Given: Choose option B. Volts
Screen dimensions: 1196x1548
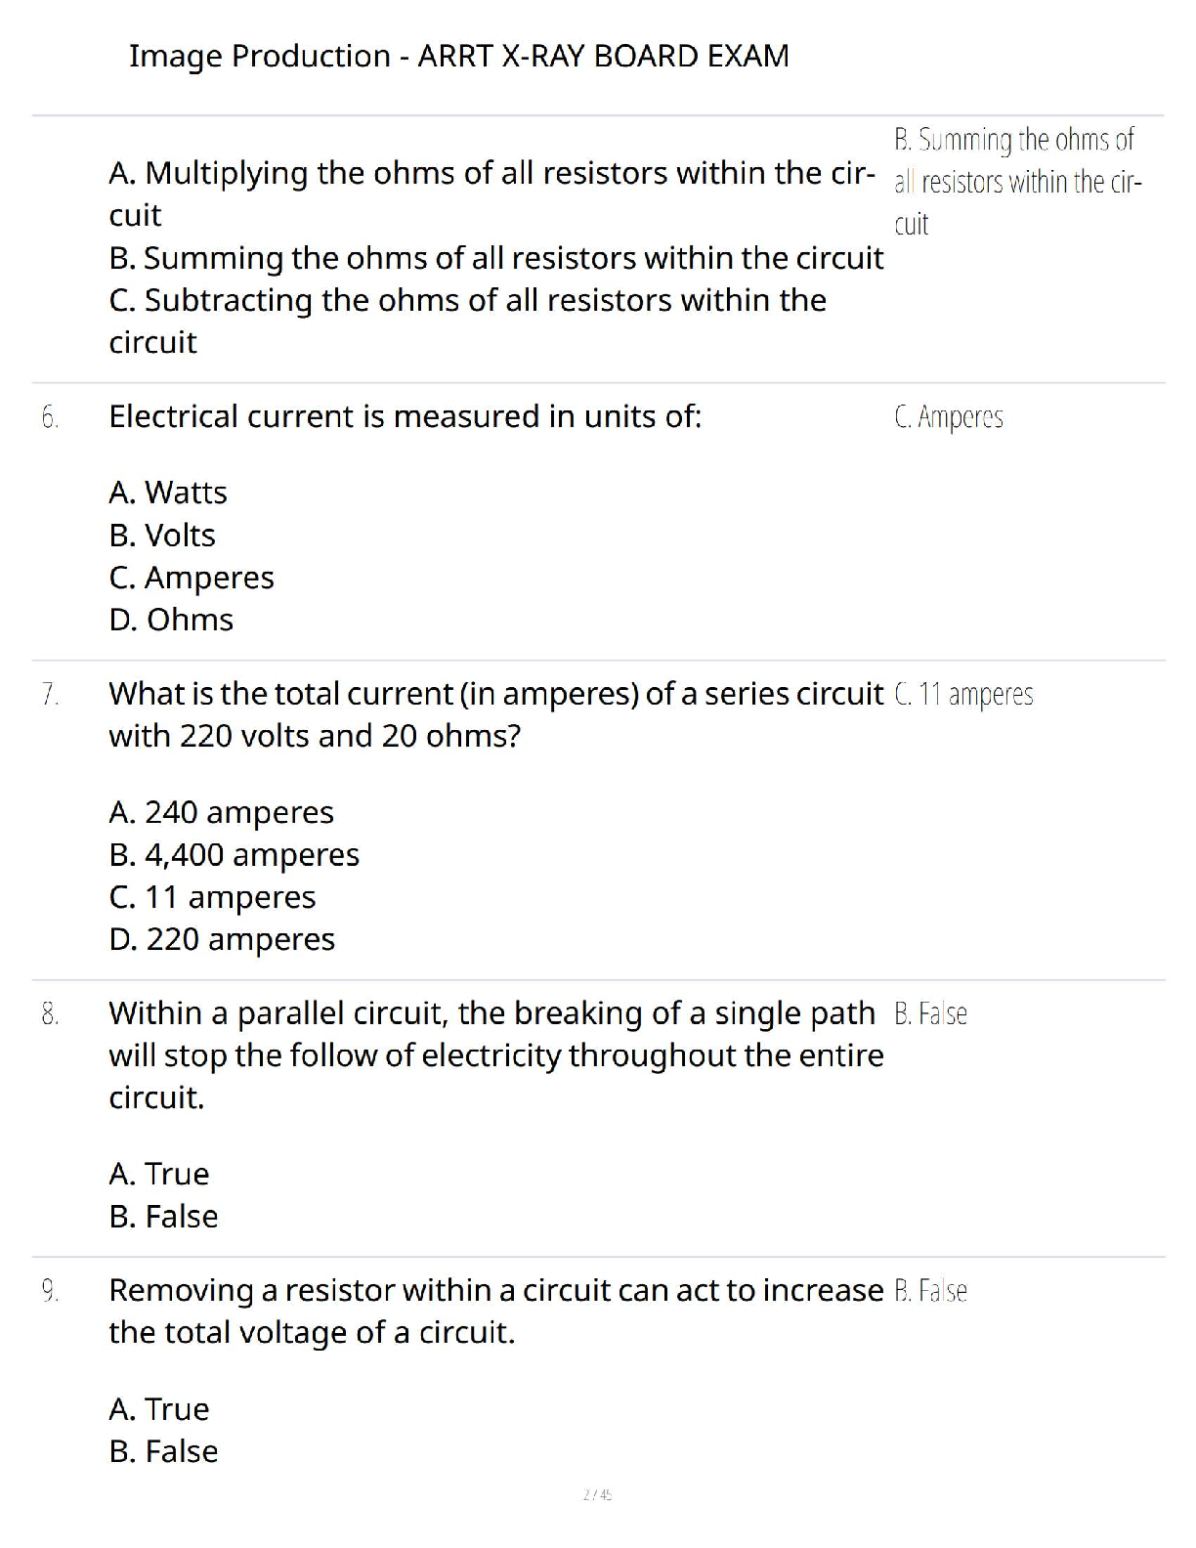Looking at the screenshot, I should tap(162, 536).
